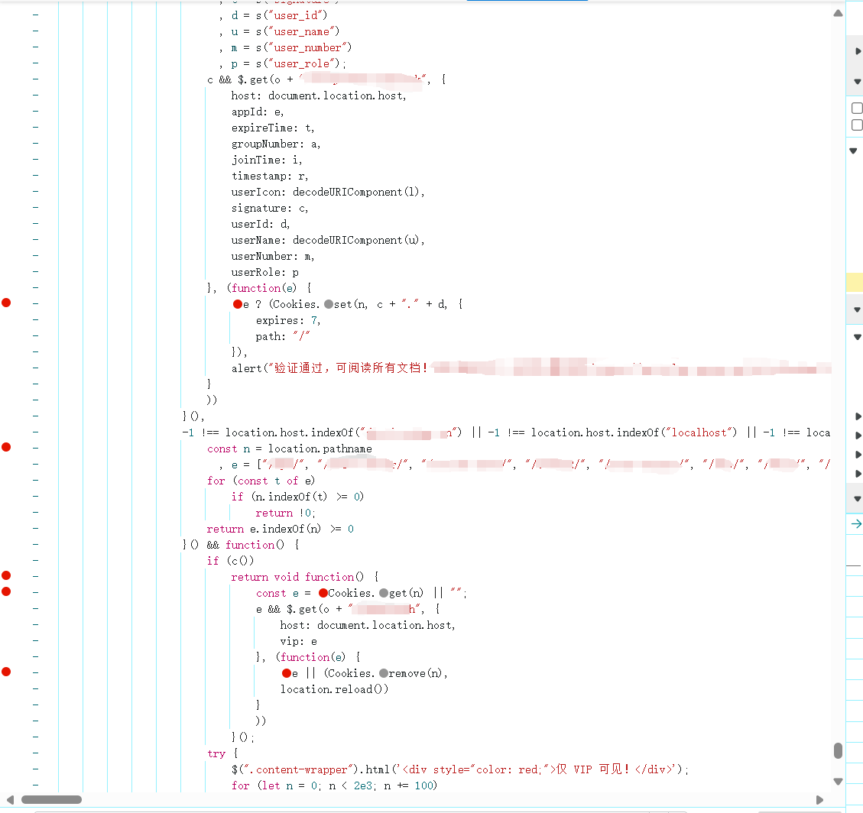The width and height of the screenshot is (863, 813).
Task: Click the blue right-arrow icon in sidebar
Action: 856,524
